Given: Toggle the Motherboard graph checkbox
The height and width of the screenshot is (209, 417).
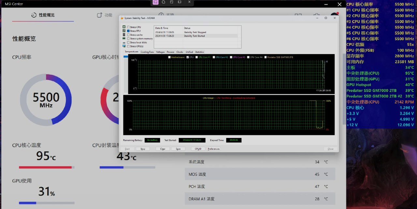Looking at the screenshot, I should [169, 57].
